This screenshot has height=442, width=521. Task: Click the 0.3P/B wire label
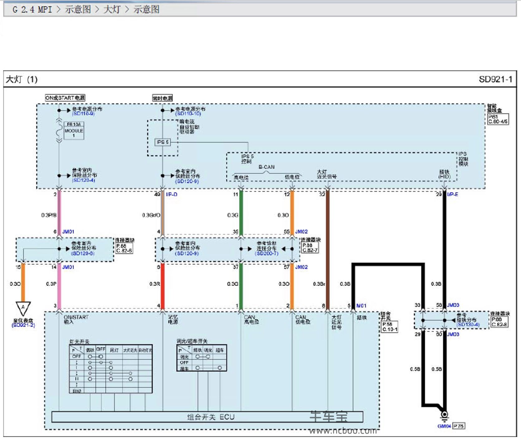(49, 215)
